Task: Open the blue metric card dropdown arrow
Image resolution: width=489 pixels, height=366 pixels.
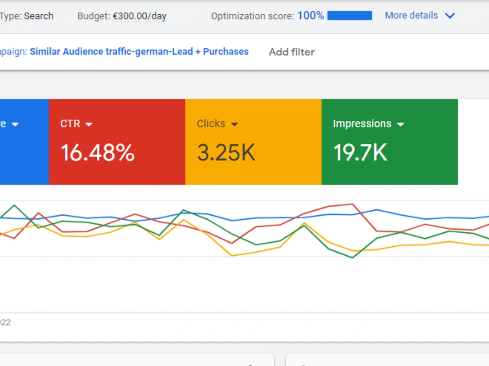Action: [15, 124]
